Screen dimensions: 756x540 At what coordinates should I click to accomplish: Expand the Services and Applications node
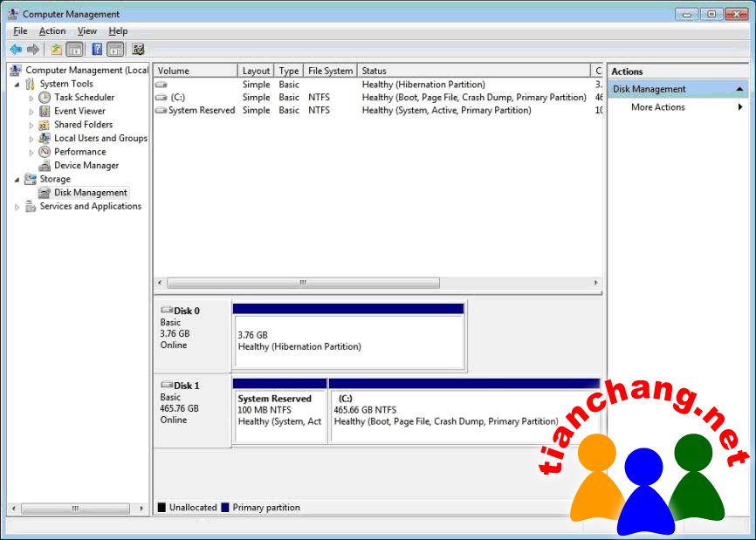coord(17,207)
